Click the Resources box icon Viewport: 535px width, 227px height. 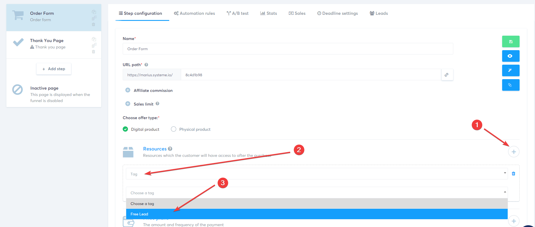point(128,152)
